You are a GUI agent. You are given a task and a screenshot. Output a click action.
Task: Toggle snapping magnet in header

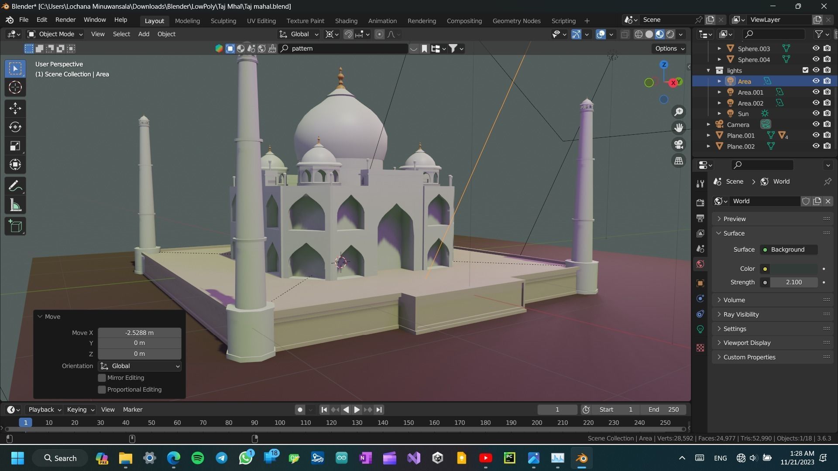click(348, 34)
